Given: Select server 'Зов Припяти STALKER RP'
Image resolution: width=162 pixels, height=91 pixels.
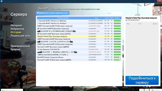Looking at the screenshot, I should (79, 50).
